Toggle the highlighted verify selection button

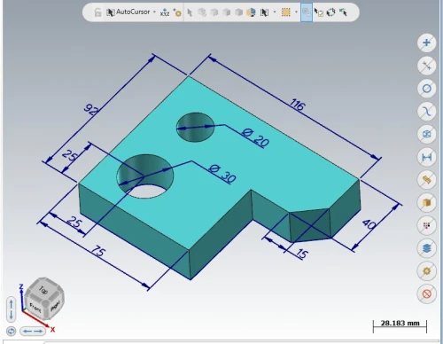click(307, 12)
